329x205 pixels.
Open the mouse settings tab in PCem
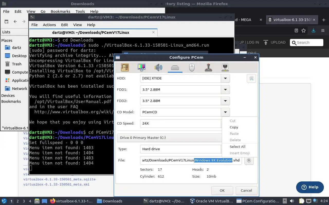tap(192, 67)
